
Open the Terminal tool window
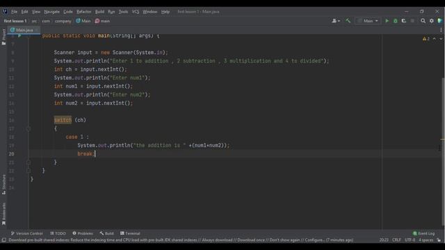coord(130,233)
